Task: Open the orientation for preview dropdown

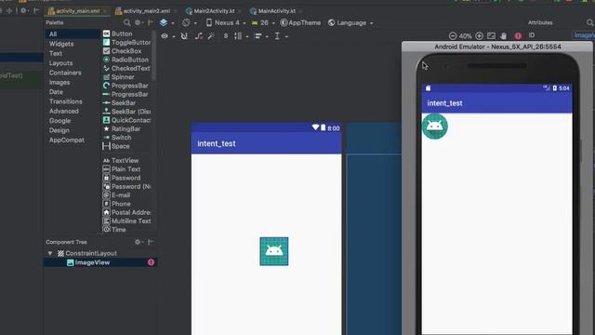Action: [189, 22]
